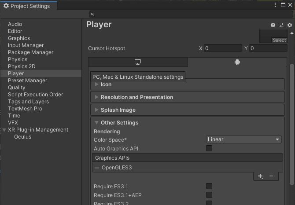Select the Player category in sidebar
Image resolution: width=295 pixels, height=205 pixels.
tap(41, 73)
